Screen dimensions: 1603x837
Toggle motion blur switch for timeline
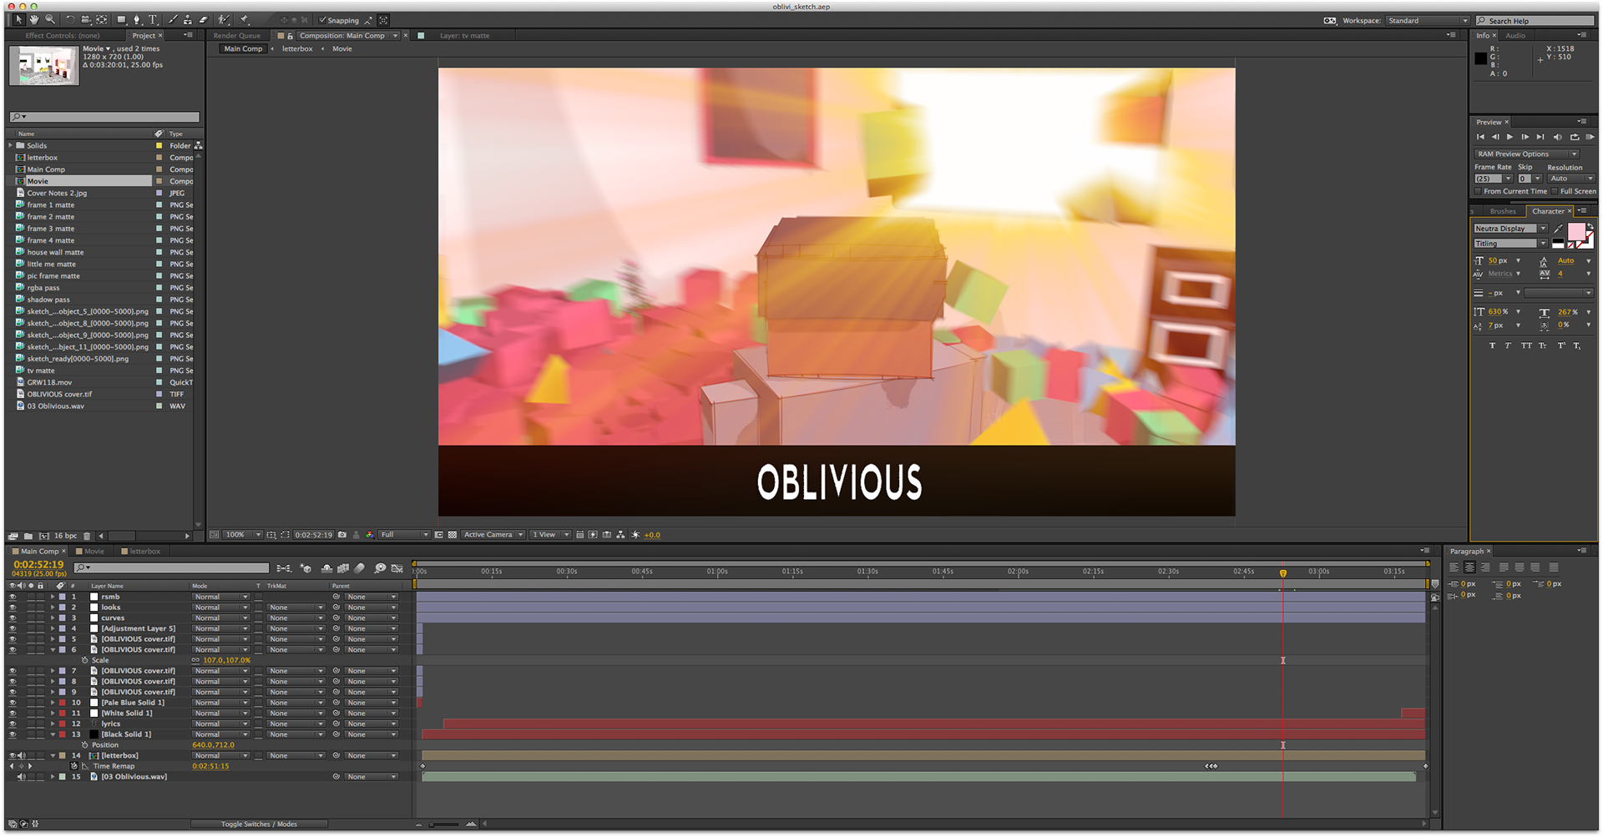(360, 568)
